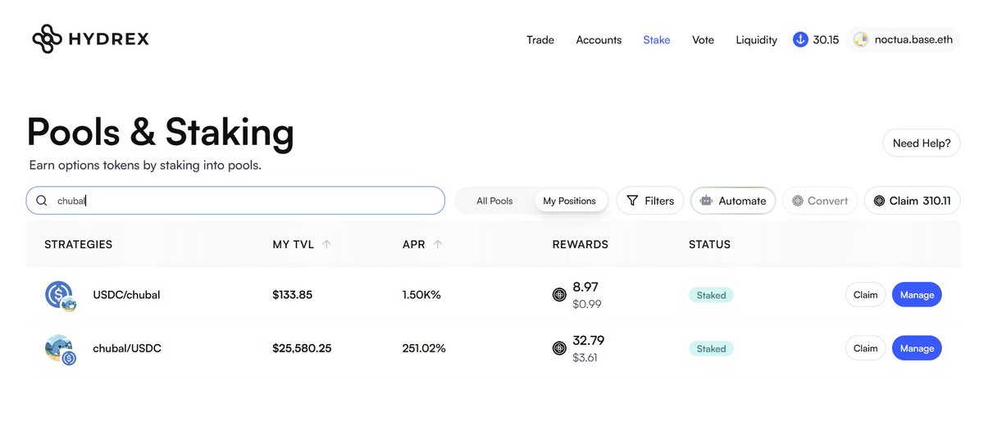
Task: Click the $0.99 reward value
Action: click(587, 304)
